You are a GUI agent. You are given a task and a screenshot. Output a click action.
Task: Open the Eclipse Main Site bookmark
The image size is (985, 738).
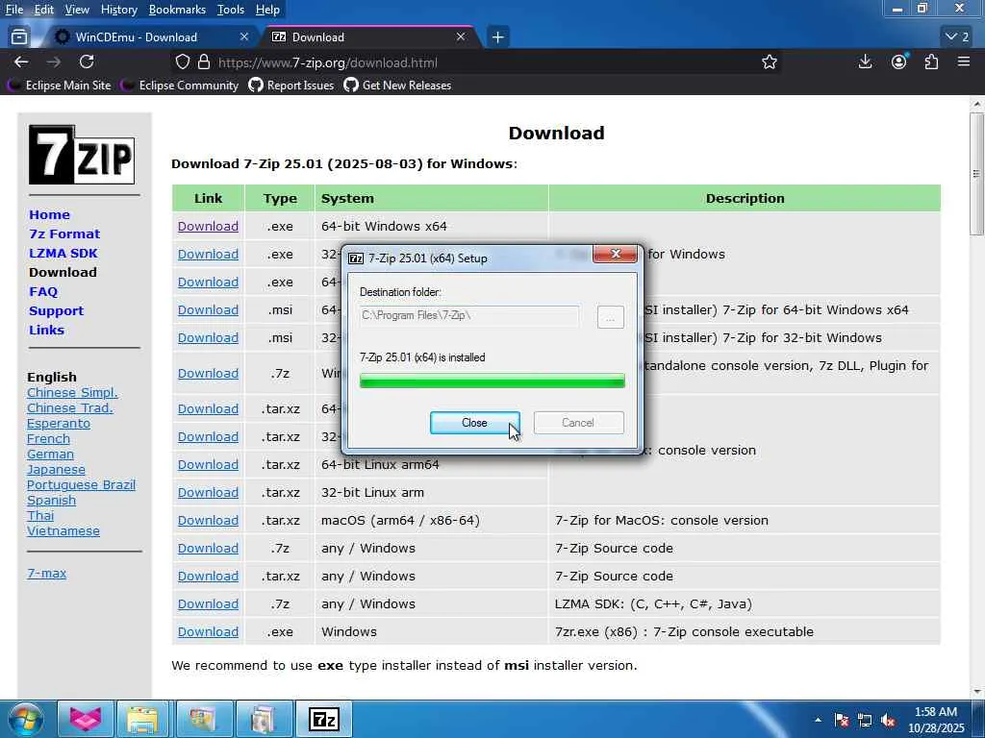pyautogui.click(x=60, y=86)
